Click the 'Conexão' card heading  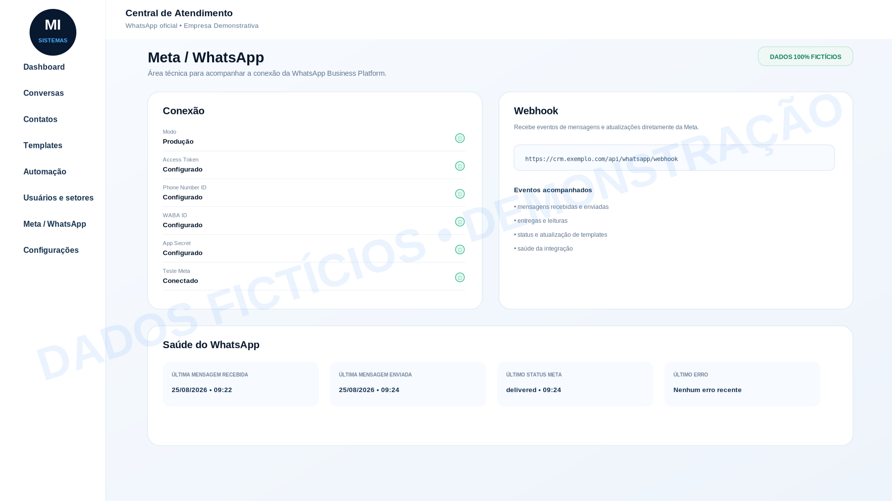pos(184,111)
